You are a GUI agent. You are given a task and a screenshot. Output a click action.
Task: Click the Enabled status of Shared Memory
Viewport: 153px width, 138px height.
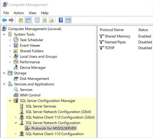tap(145, 36)
